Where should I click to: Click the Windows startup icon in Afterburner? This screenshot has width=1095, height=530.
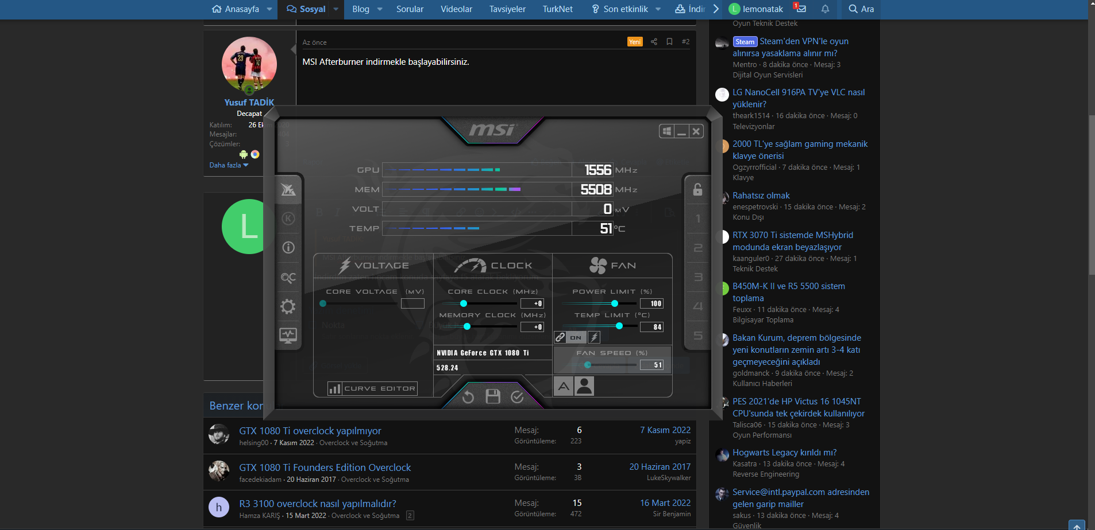point(666,131)
